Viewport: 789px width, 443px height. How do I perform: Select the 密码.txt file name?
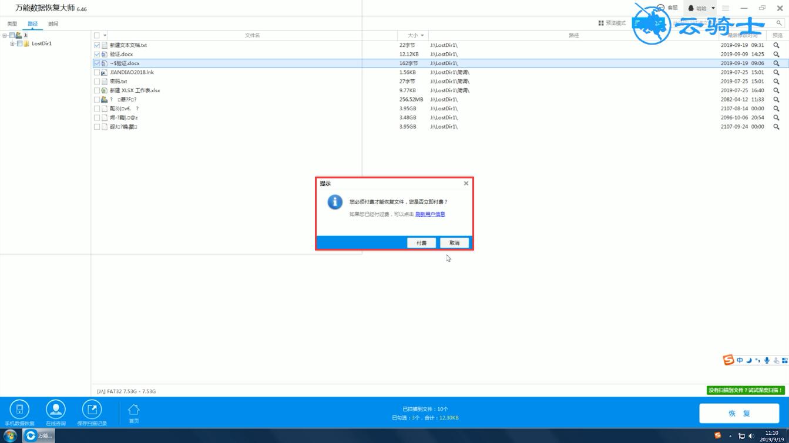point(118,82)
